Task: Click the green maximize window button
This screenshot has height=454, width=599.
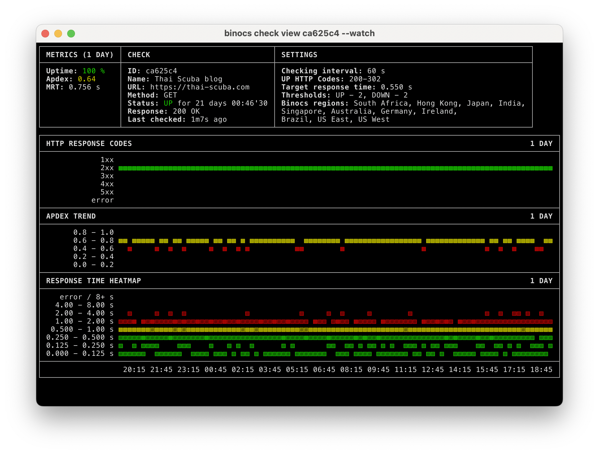Action: [71, 34]
